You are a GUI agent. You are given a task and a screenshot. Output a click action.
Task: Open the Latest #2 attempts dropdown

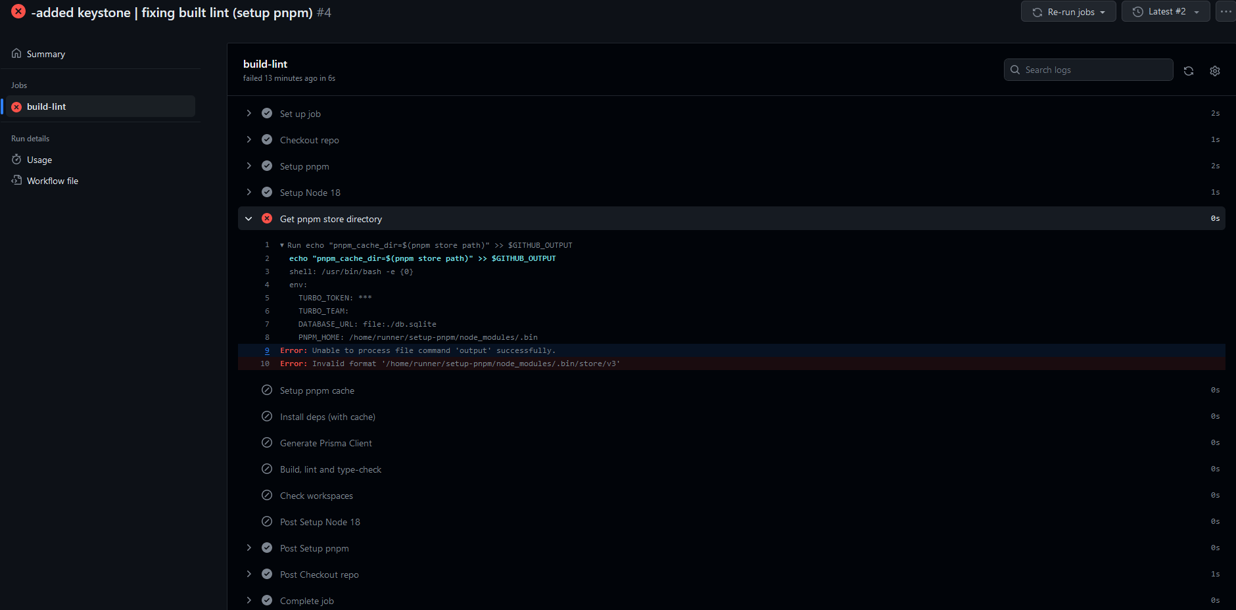click(1166, 11)
